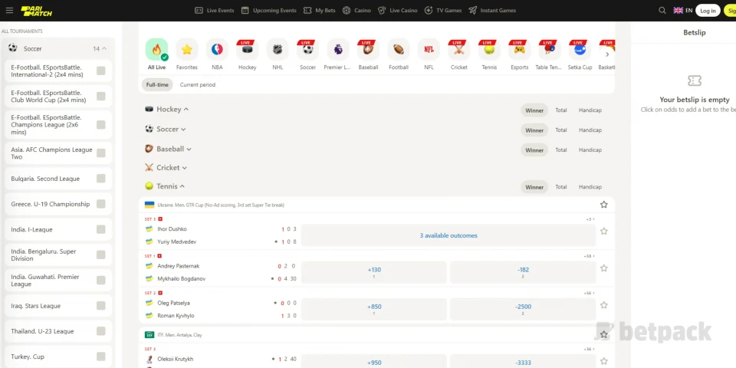
Task: Open the search magnifier icon
Action: 662,10
